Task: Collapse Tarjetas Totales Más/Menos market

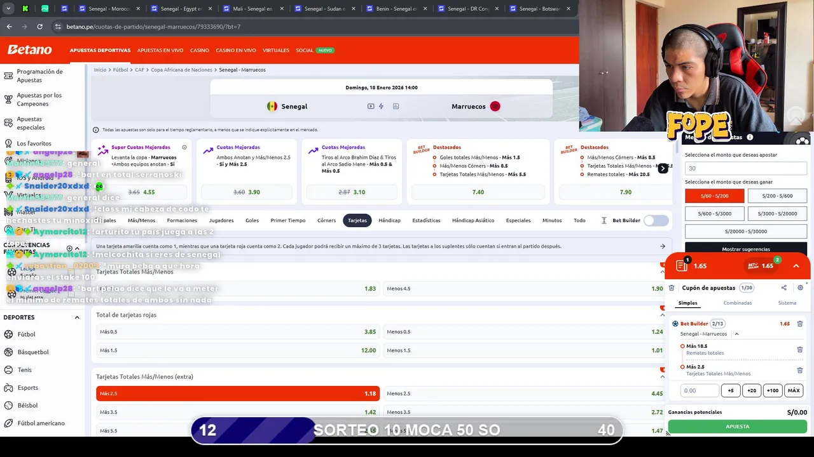Action: pyautogui.click(x=662, y=272)
